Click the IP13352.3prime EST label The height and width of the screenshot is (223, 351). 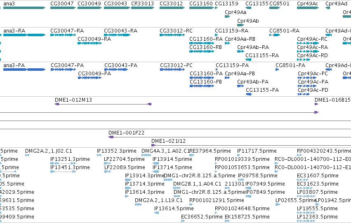116,151
